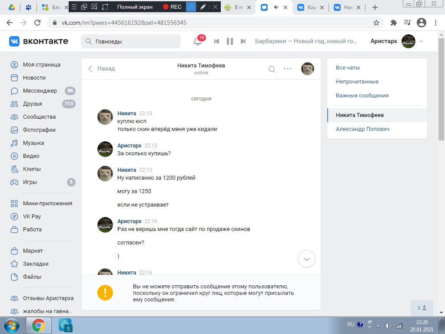Screen dimensions: 445x334
Task: Toggle the RU language indicator in tray
Action: pyautogui.click(x=350, y=324)
